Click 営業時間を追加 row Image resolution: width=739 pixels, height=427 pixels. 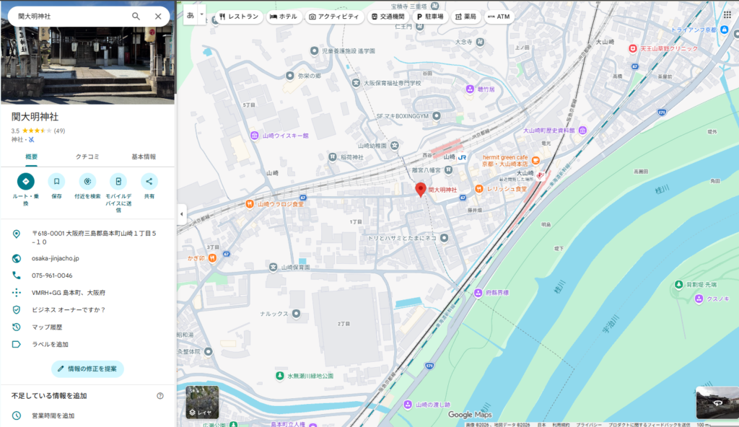tap(87, 415)
